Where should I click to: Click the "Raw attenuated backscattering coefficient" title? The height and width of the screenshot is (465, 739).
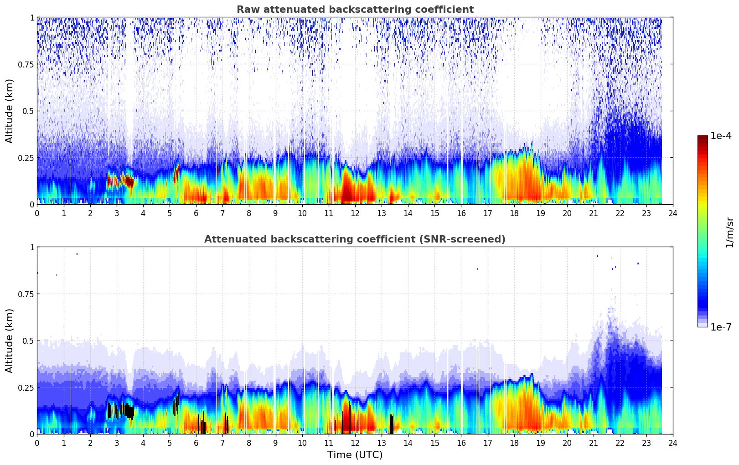pos(355,10)
